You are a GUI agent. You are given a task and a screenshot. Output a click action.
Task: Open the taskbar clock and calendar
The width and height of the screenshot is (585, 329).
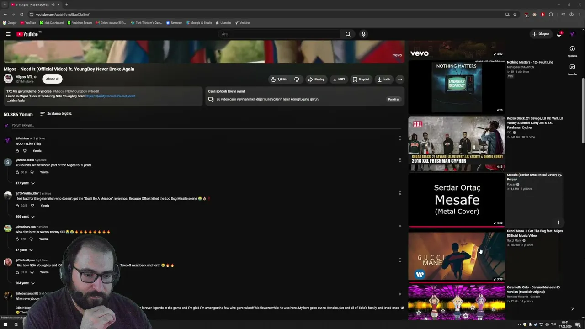566,324
